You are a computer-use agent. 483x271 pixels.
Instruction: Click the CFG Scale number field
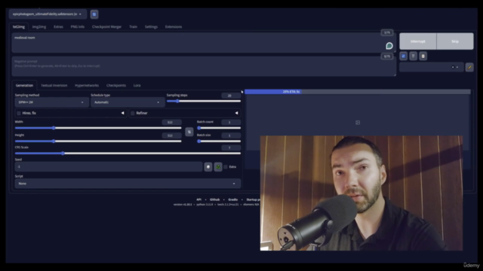[231, 148]
